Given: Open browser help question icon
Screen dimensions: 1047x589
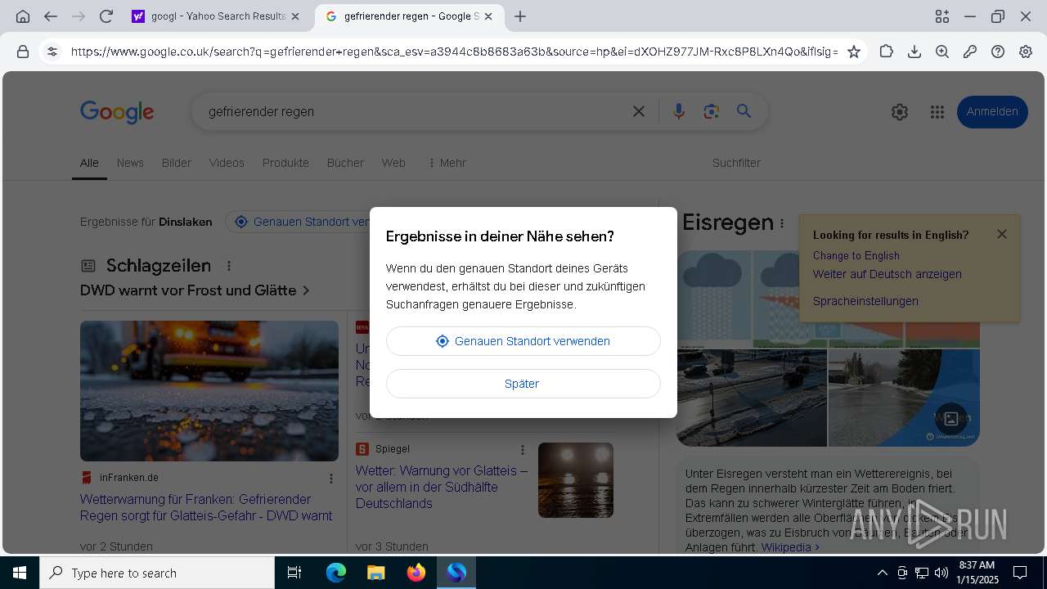Looking at the screenshot, I should [998, 52].
